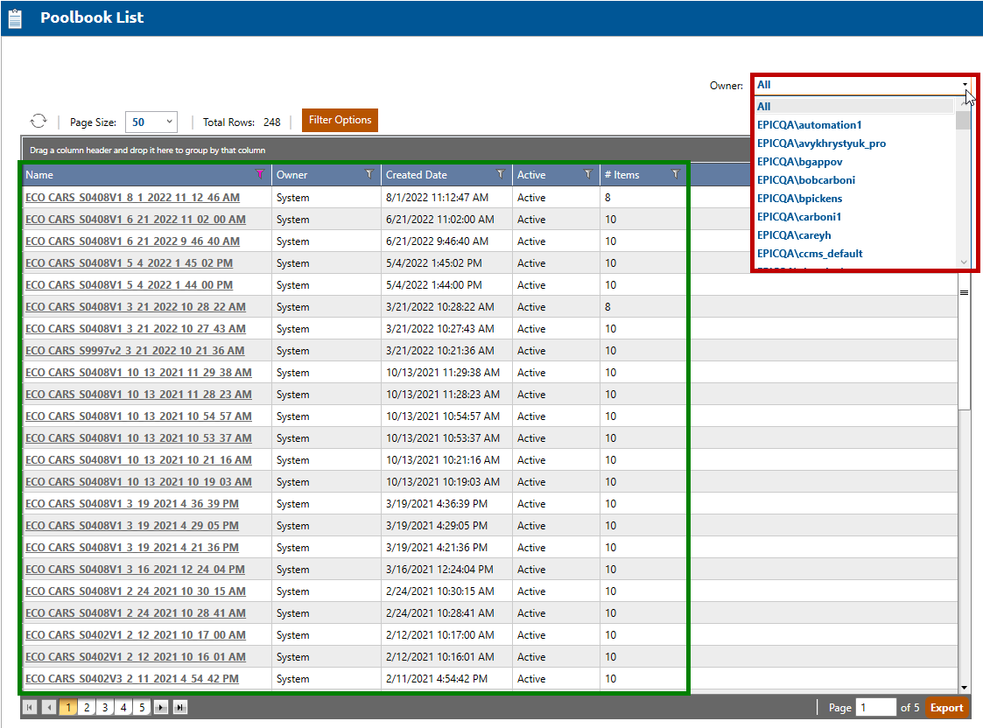Go to the first page using pager icon

(30, 707)
